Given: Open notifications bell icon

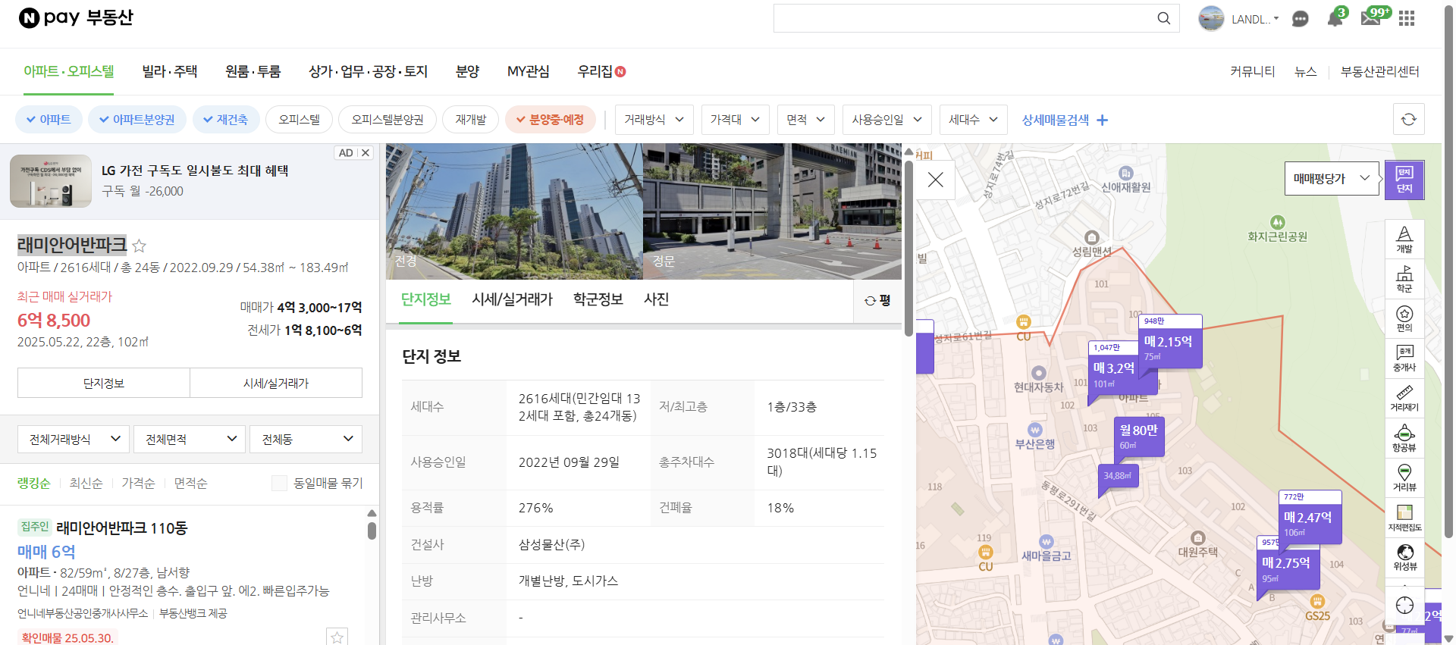Looking at the screenshot, I should tap(1335, 18).
